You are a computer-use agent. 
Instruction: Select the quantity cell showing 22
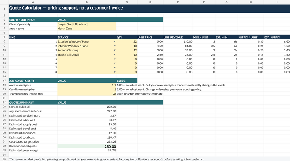[127, 41]
